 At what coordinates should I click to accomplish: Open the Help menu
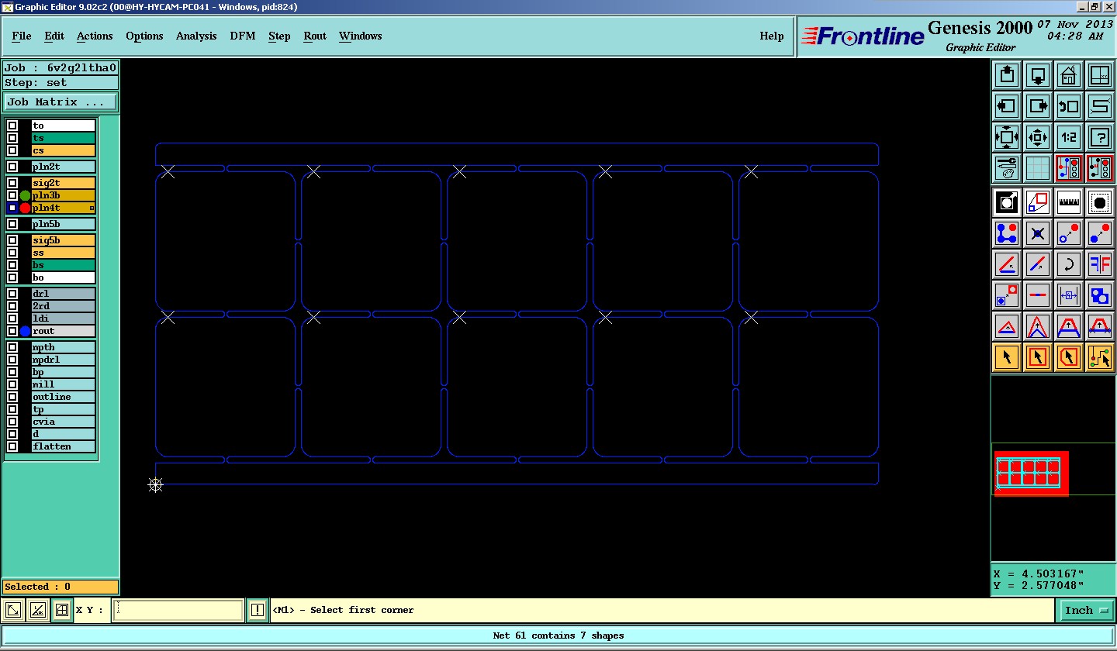[772, 36]
